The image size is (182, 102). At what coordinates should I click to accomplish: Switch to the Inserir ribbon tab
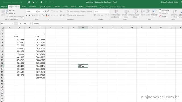pos(24,7)
